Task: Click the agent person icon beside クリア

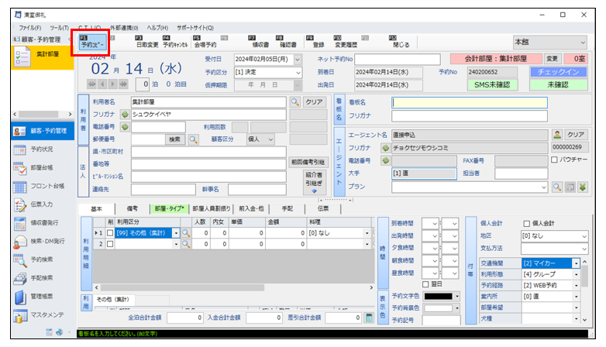Action: click(x=557, y=134)
